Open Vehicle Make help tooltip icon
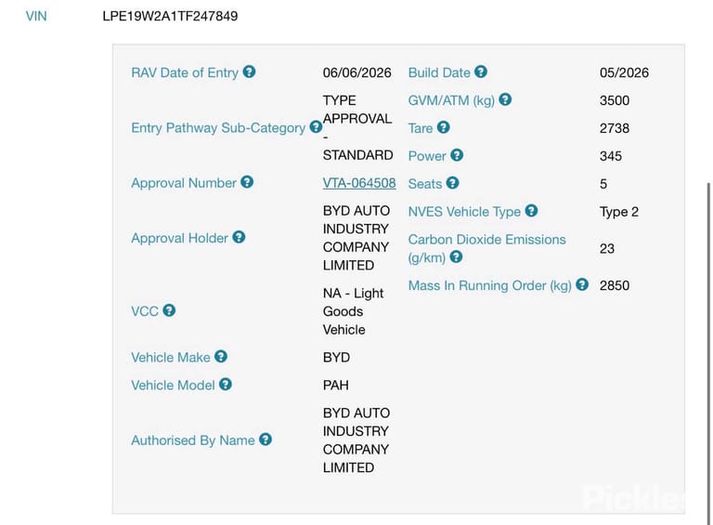The width and height of the screenshot is (713, 525). 221,357
